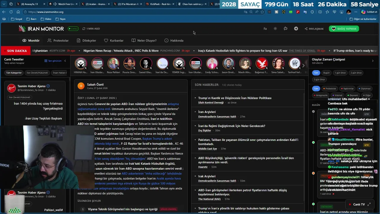Open the Neler Oluyor? tab

click(x=144, y=40)
